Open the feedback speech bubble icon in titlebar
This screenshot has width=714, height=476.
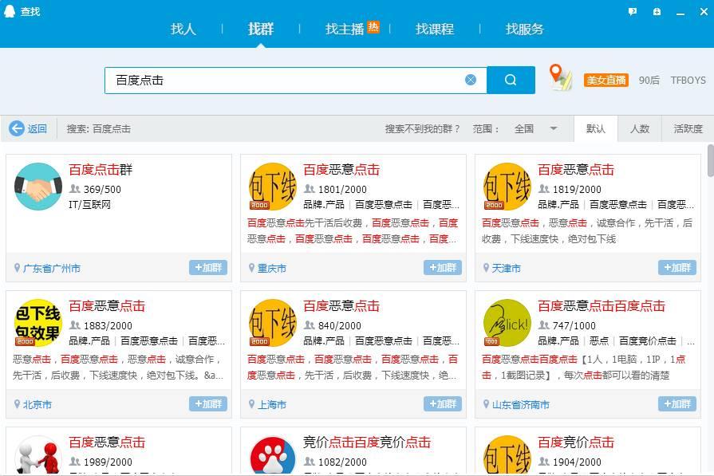(632, 11)
